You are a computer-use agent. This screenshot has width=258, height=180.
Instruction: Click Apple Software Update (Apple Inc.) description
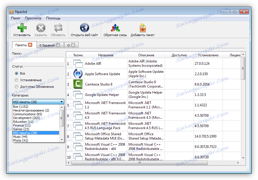pyautogui.click(x=146, y=74)
